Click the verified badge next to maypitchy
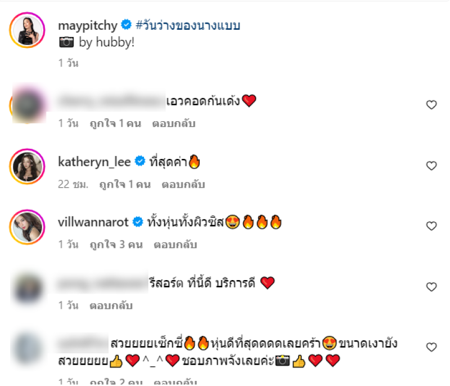The height and width of the screenshot is (386, 450). click(x=126, y=25)
